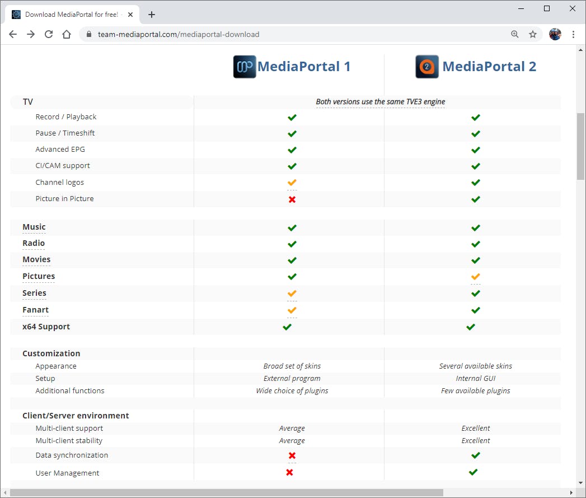This screenshot has height=498, width=586.
Task: Select the 'Broad set of skins' cell
Action: pos(292,366)
